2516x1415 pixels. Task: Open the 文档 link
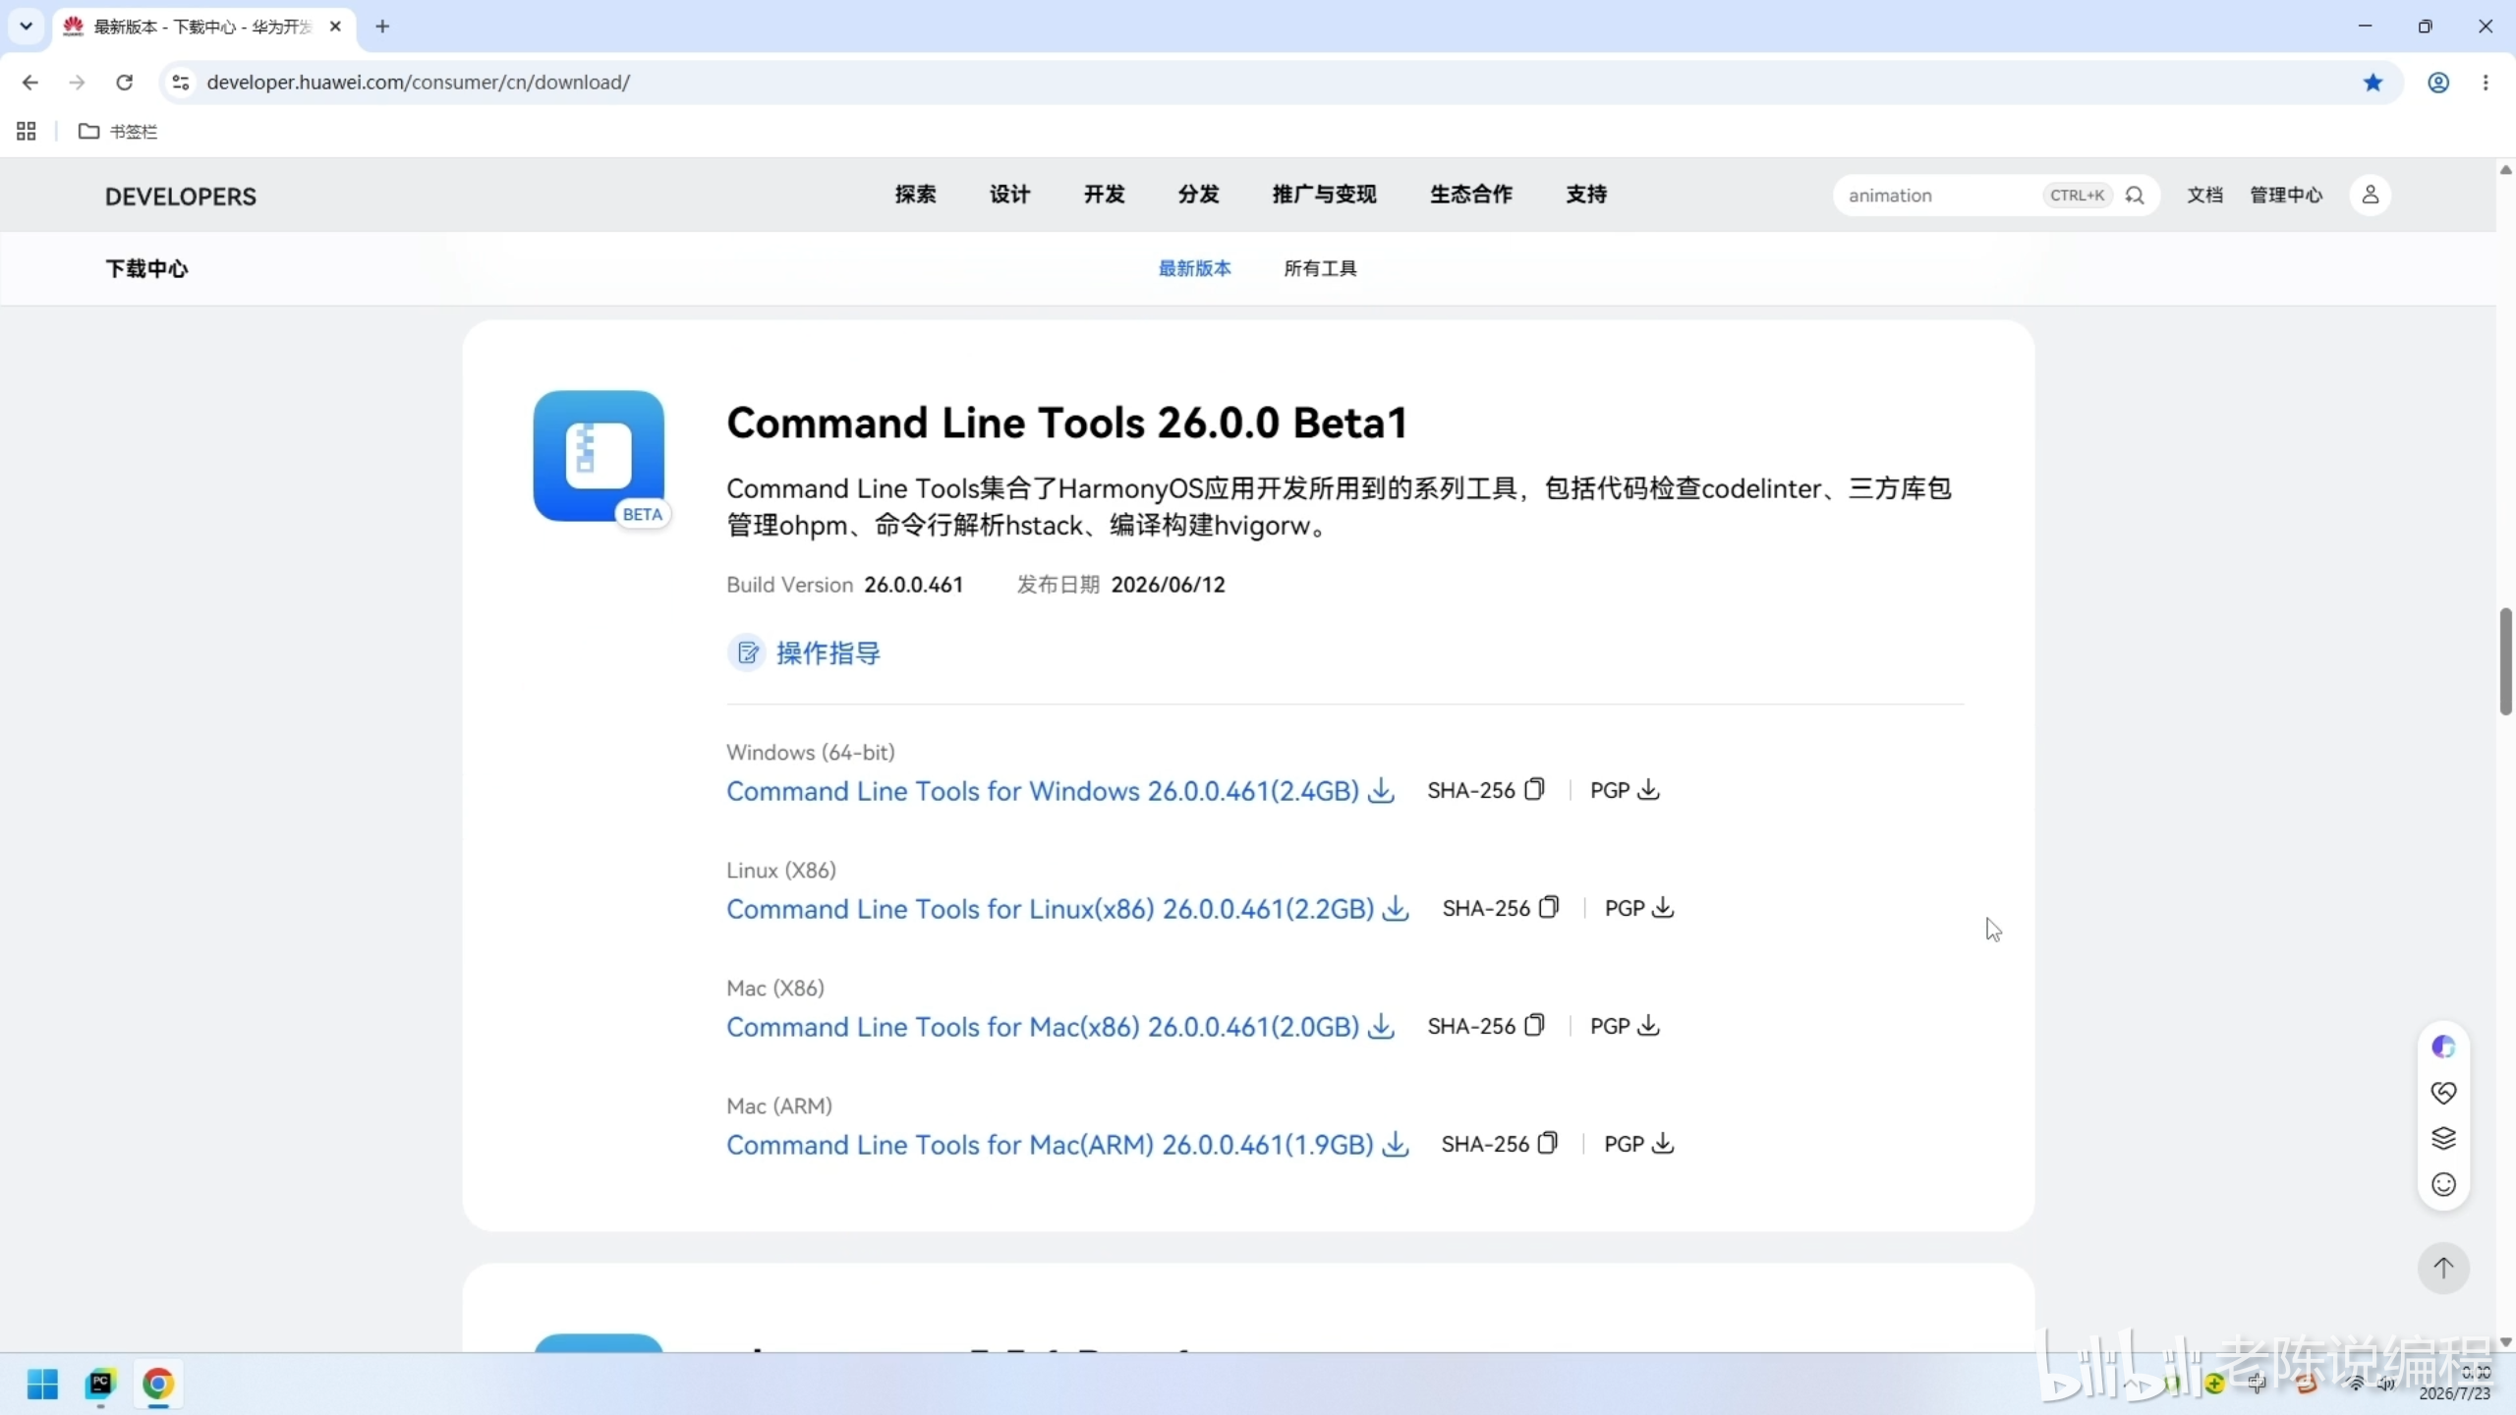pyautogui.click(x=2204, y=196)
